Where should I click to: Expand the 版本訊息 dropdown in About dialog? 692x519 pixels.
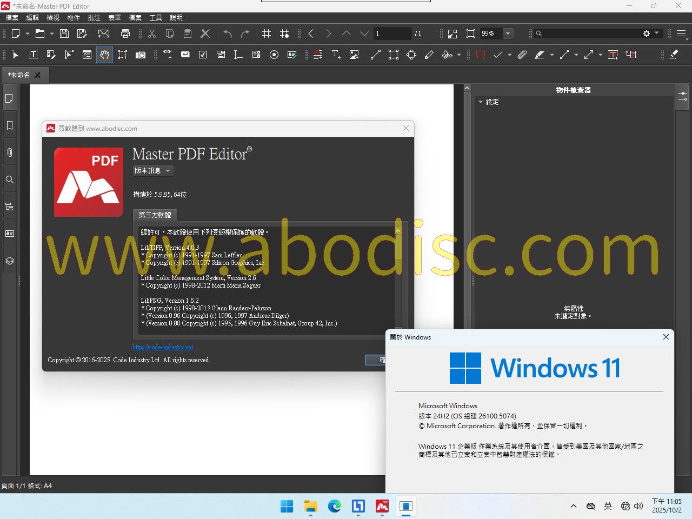click(x=153, y=171)
